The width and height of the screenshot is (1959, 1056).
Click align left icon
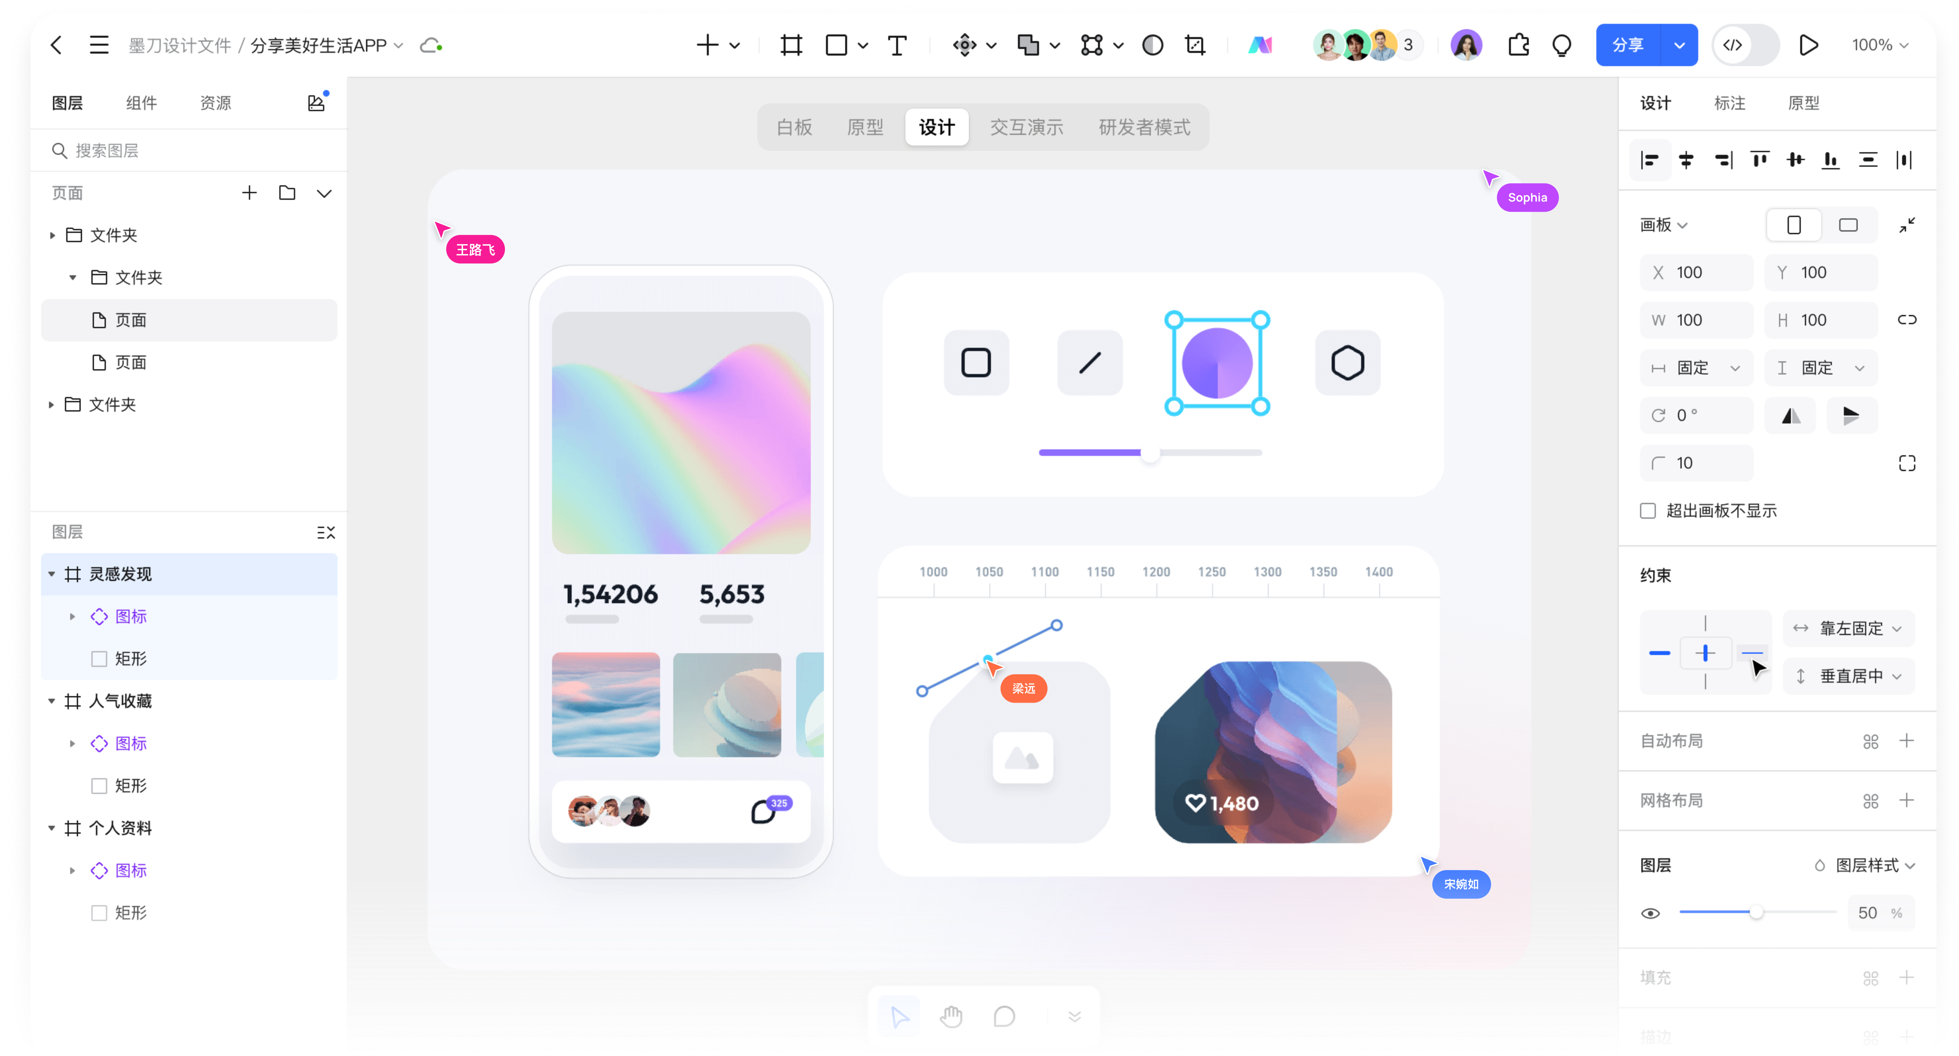point(1650,160)
